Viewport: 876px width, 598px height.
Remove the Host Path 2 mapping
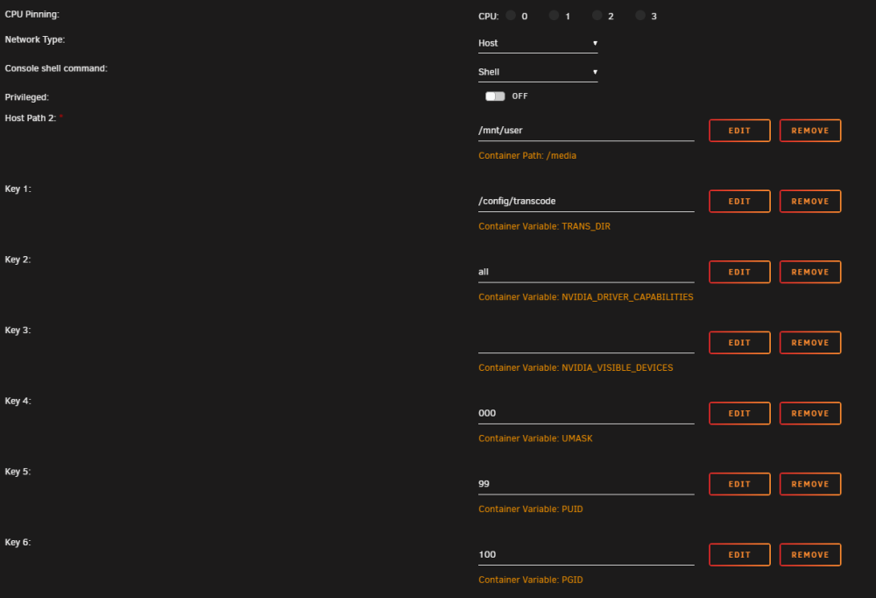810,131
